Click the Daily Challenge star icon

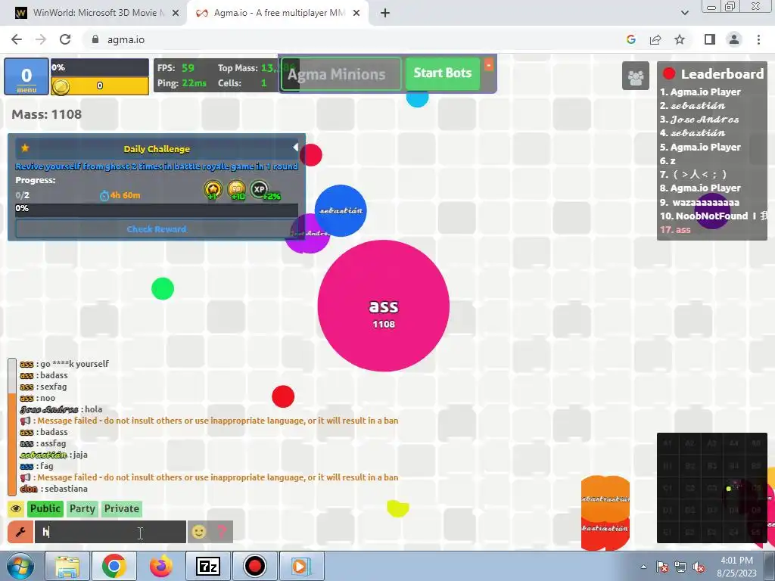coord(25,148)
